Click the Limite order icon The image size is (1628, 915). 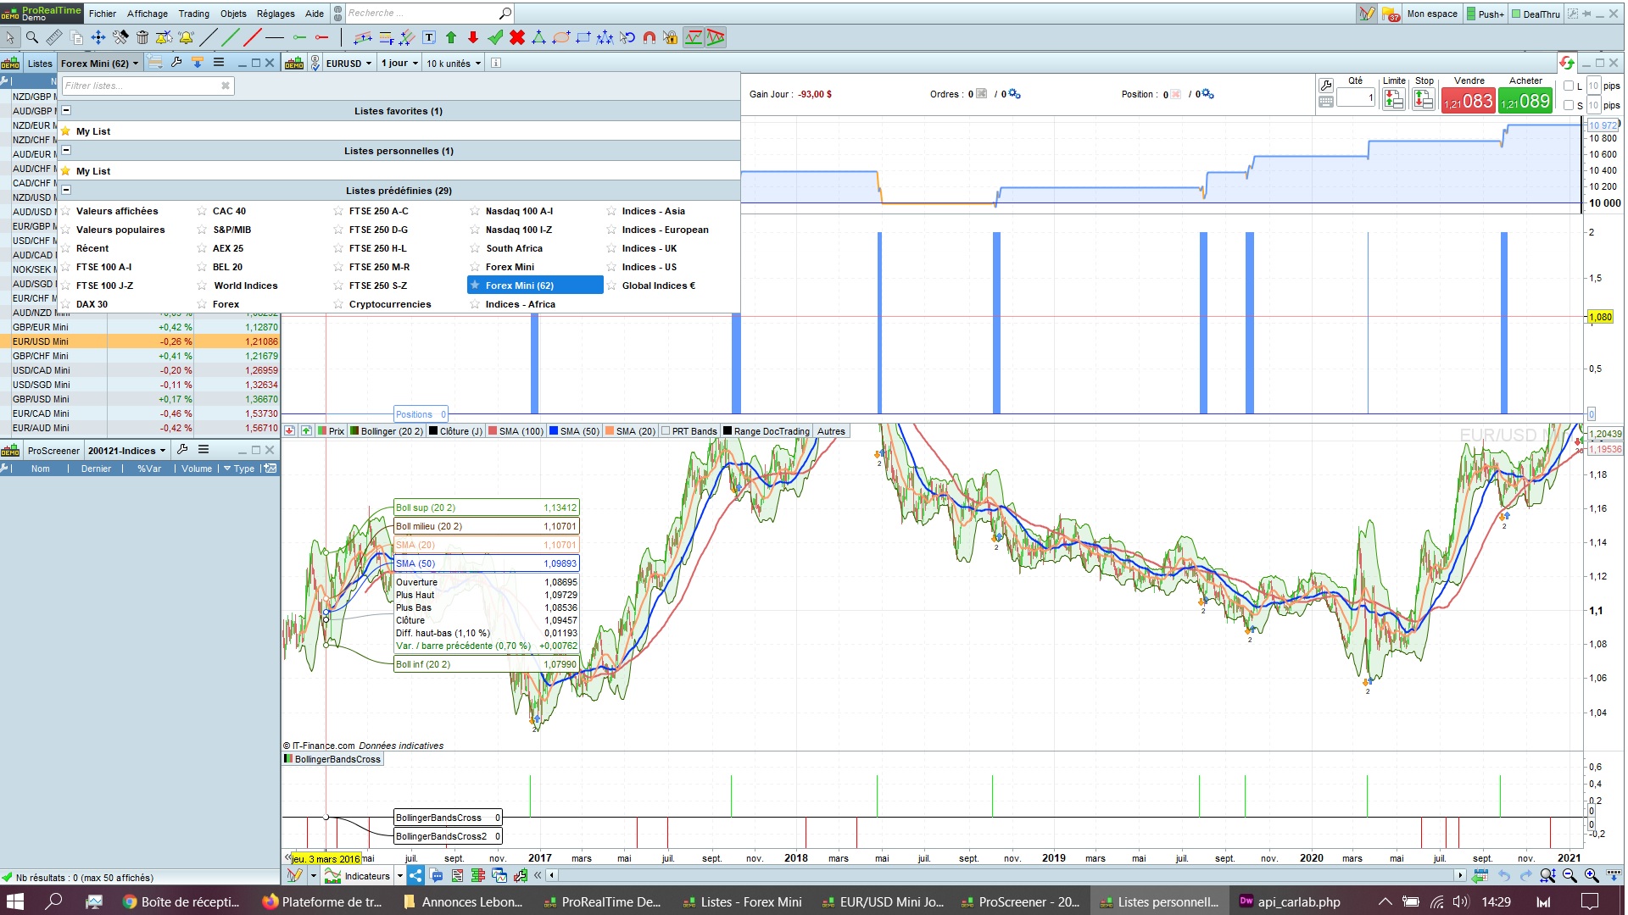pyautogui.click(x=1393, y=100)
